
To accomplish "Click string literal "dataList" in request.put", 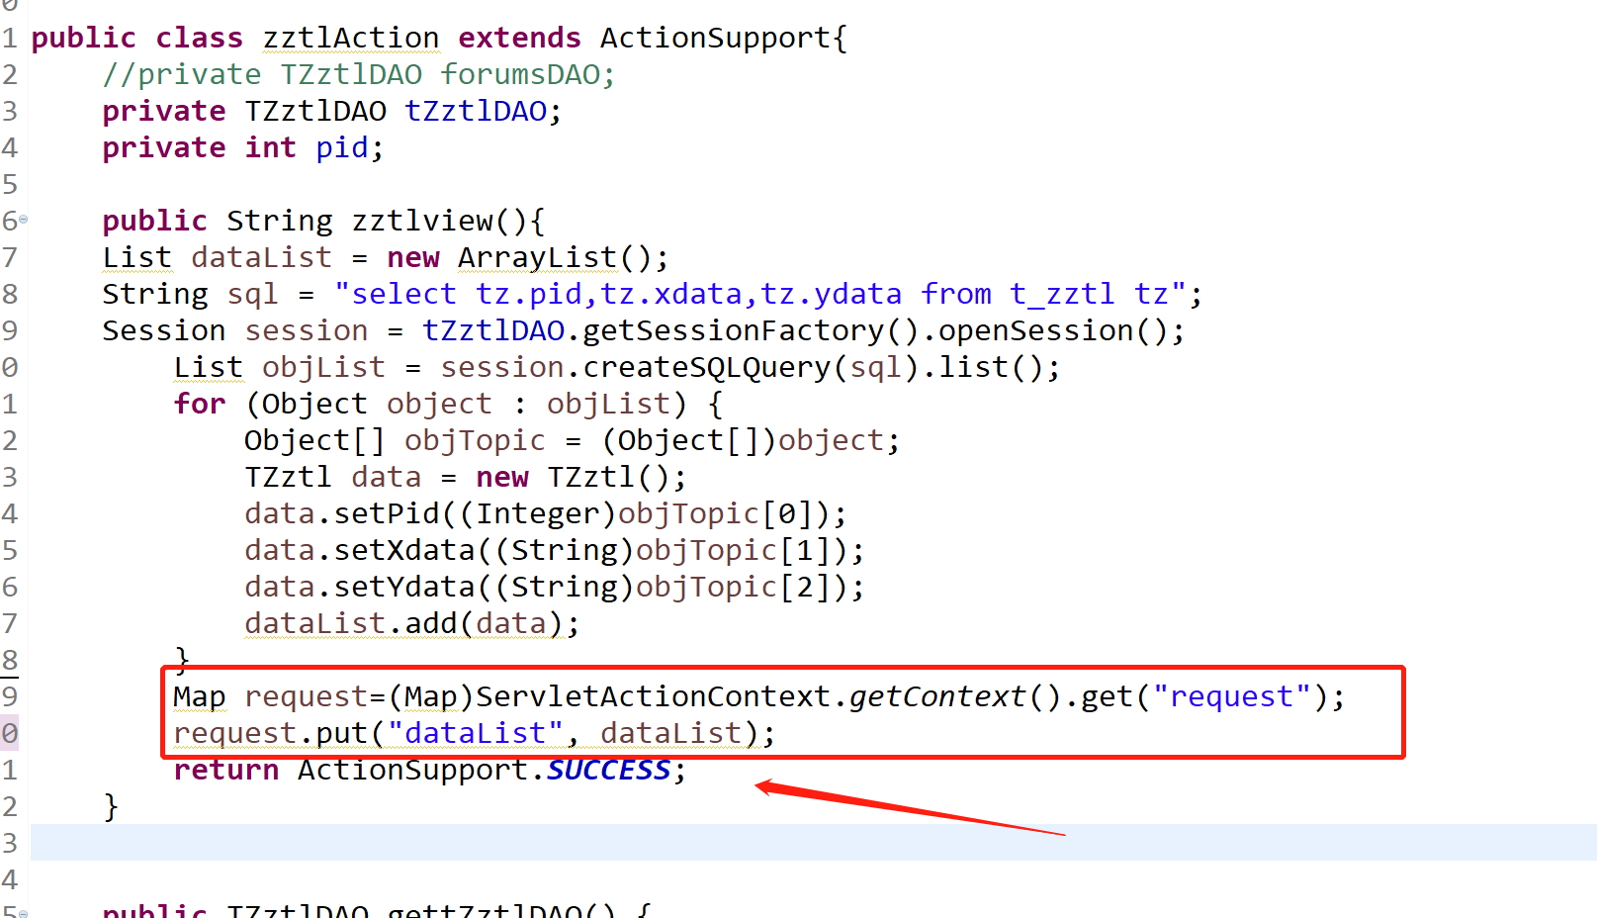I will pos(476,733).
